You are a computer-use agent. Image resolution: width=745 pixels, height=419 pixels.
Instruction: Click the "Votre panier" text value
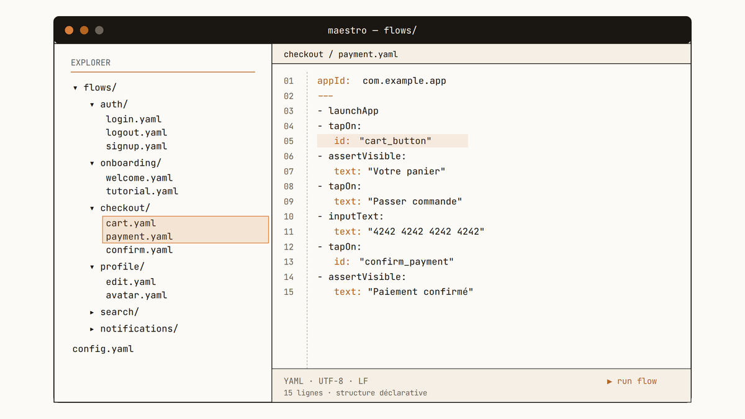click(407, 171)
